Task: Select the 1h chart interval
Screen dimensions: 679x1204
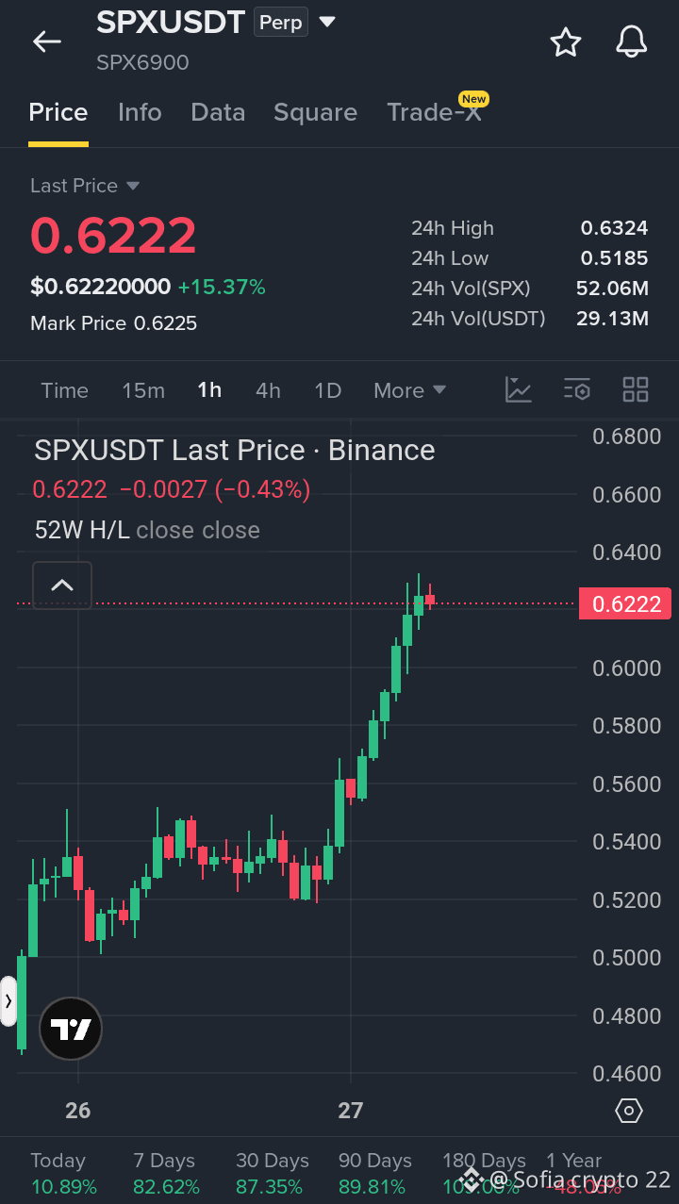Action: click(209, 390)
